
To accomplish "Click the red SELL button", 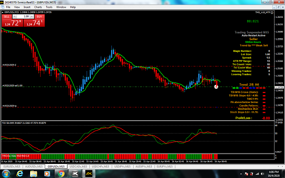I will 7,16.
